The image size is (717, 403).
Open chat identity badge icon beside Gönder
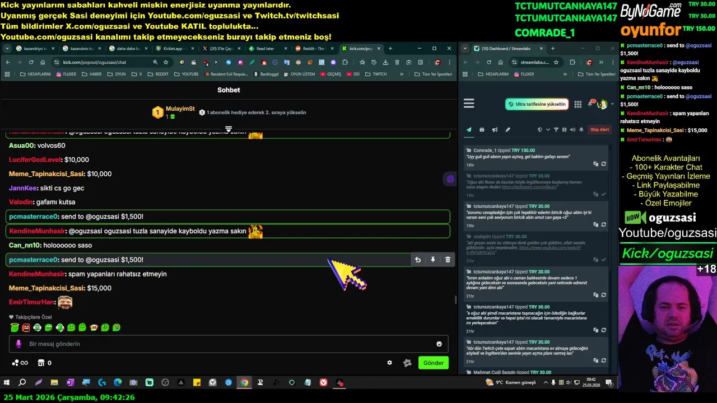click(407, 363)
